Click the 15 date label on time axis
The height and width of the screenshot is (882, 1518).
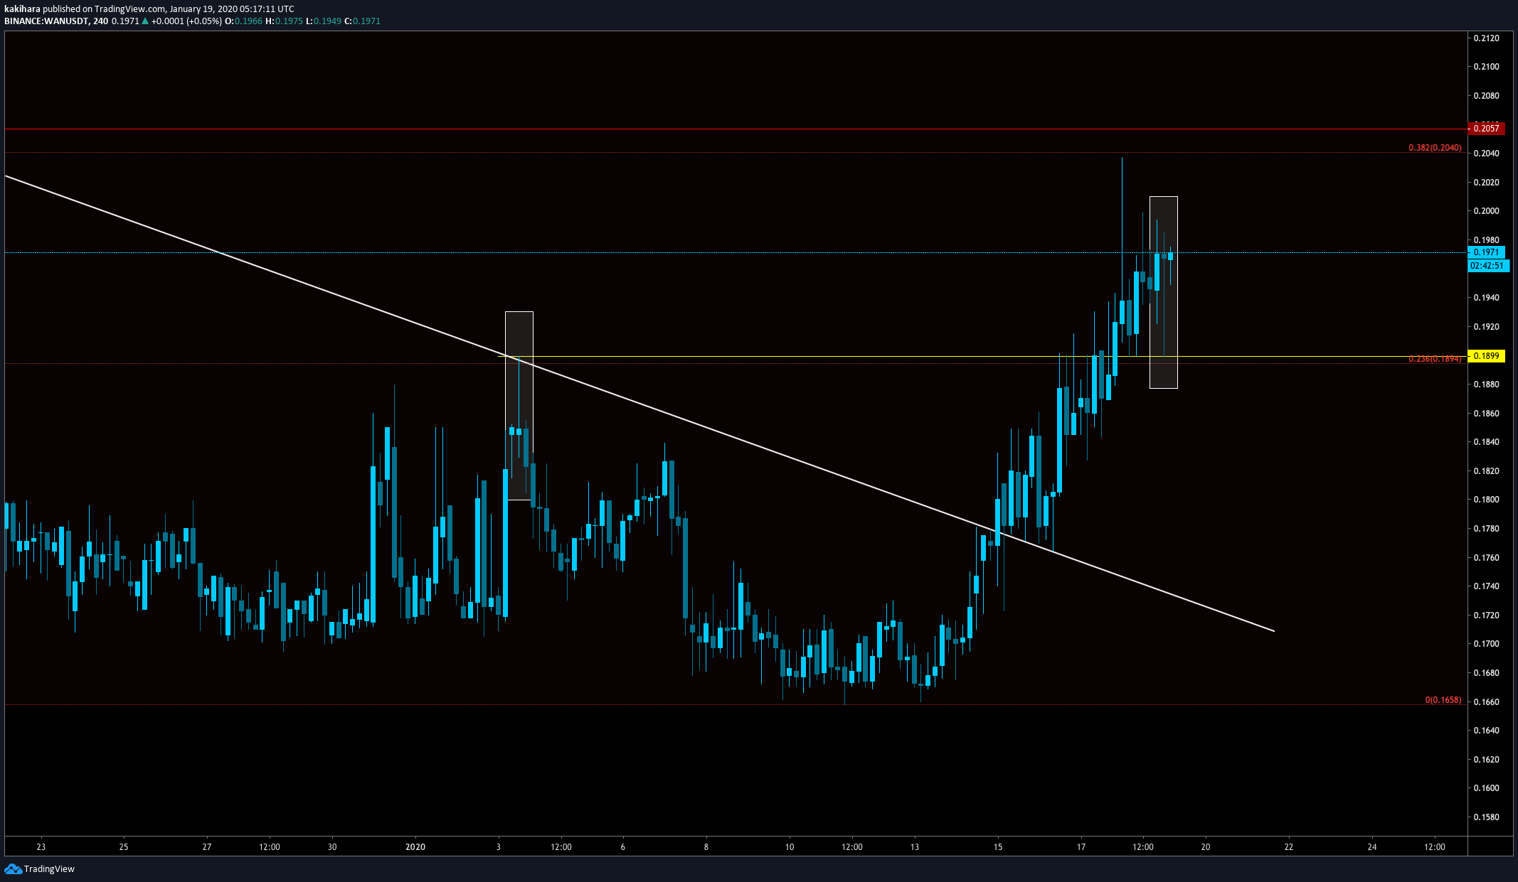pos(998,847)
